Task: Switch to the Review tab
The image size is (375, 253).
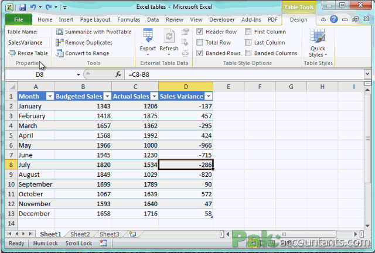Action: coord(175,19)
